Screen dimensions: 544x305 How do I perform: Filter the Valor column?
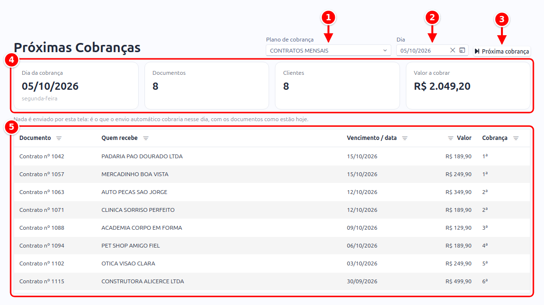[x=450, y=139]
